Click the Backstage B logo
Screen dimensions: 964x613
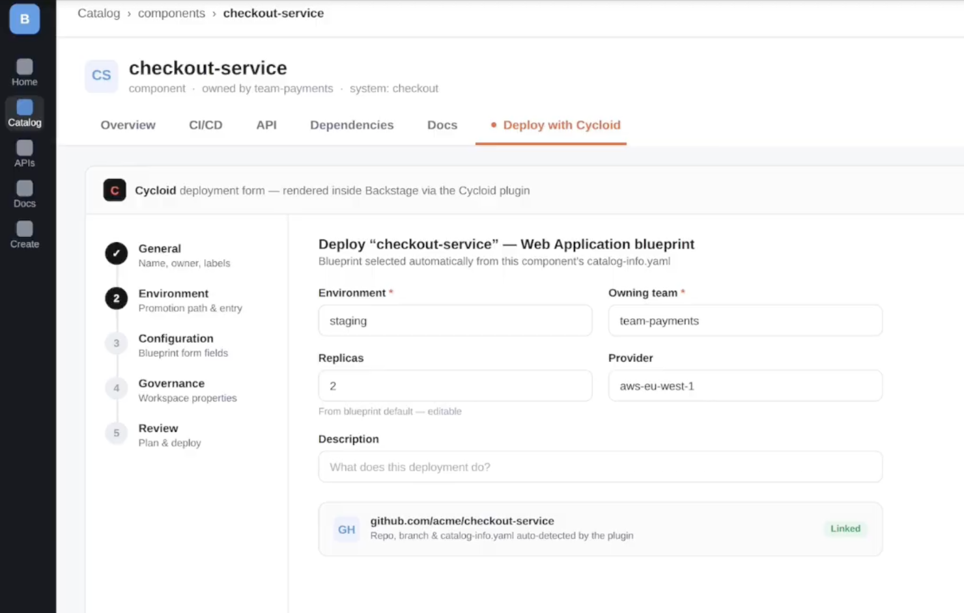[25, 19]
